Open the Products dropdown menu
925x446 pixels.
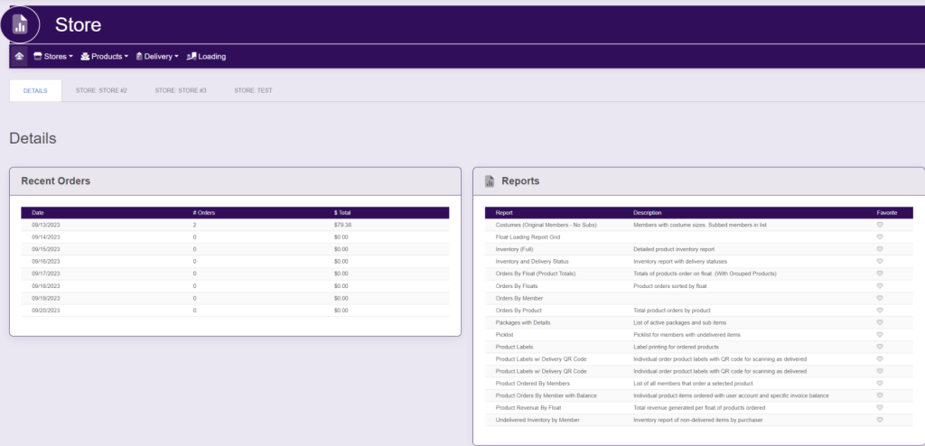coord(105,56)
